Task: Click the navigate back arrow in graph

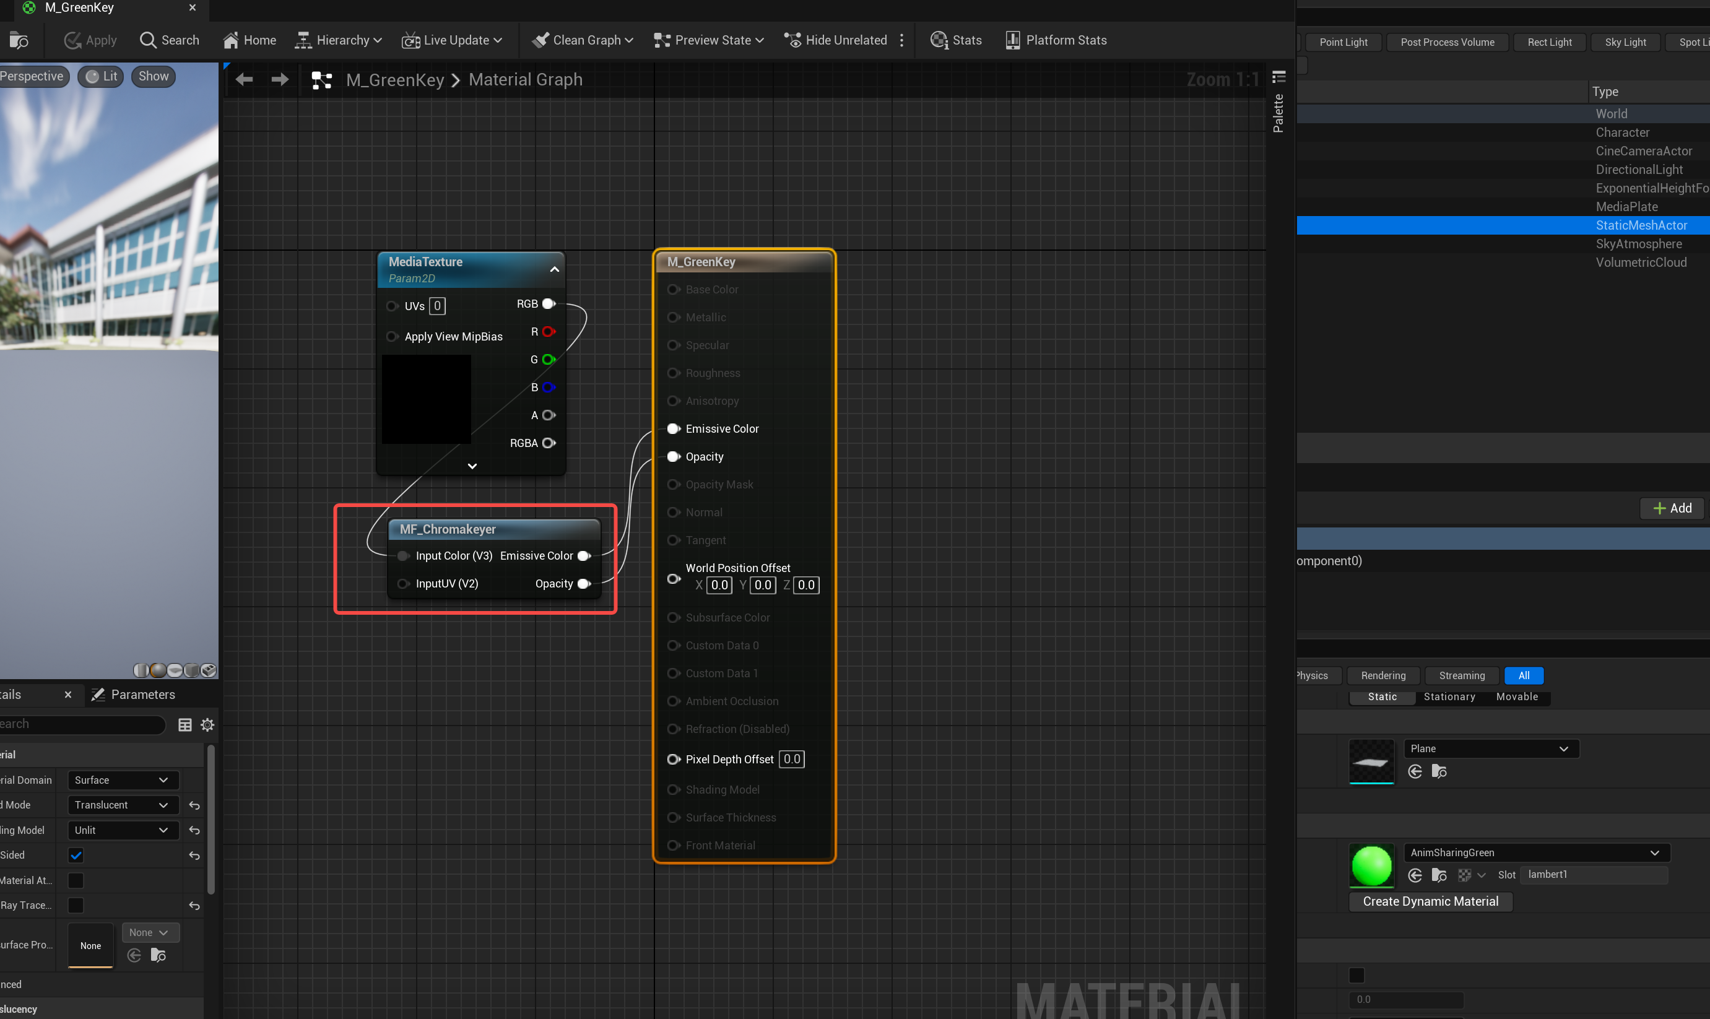Action: [x=244, y=80]
